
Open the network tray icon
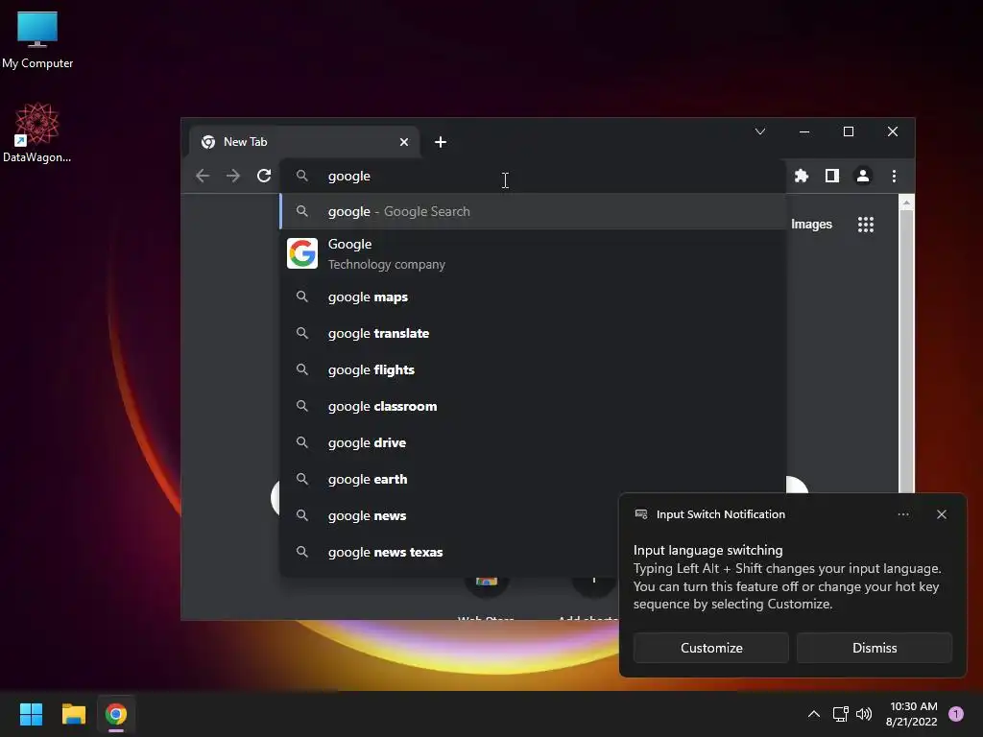(x=840, y=714)
